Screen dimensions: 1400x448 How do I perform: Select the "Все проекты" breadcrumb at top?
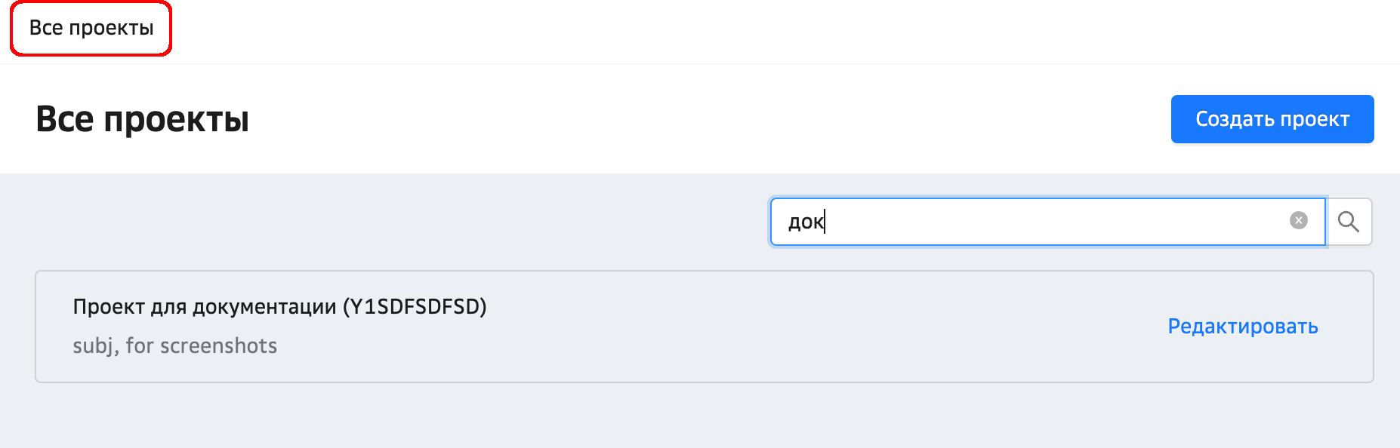(x=91, y=28)
